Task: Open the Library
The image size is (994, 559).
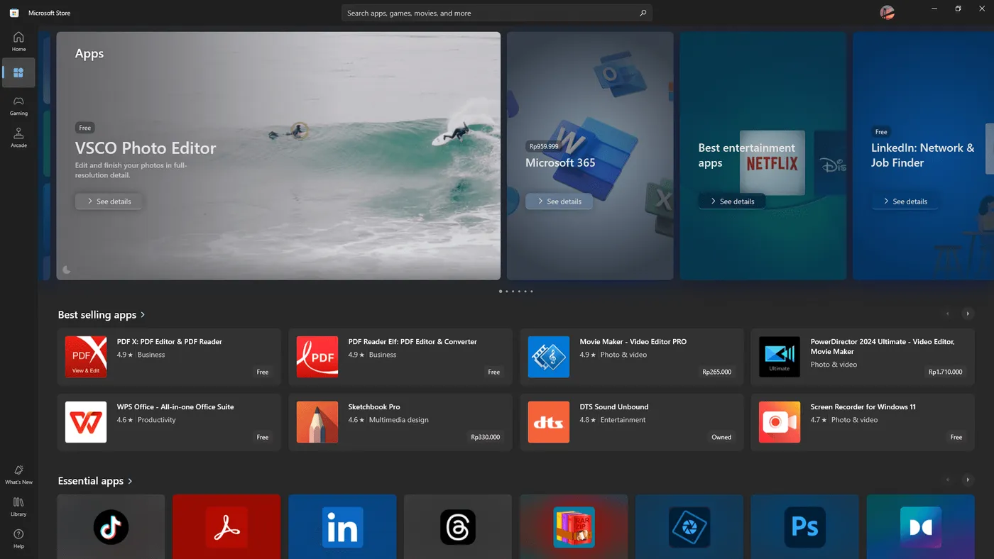Action: click(x=18, y=507)
